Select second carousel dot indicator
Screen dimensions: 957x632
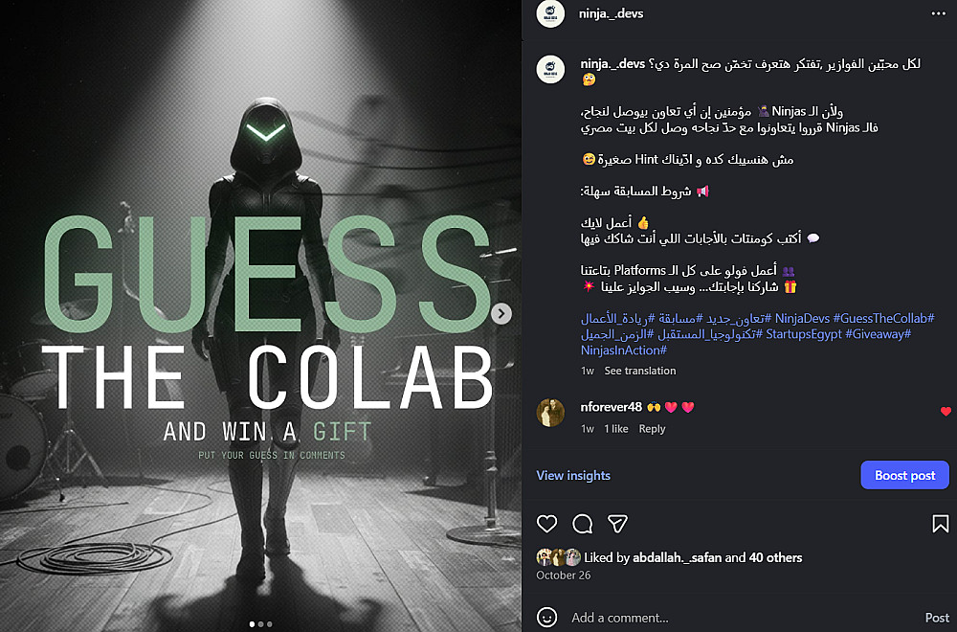(260, 624)
